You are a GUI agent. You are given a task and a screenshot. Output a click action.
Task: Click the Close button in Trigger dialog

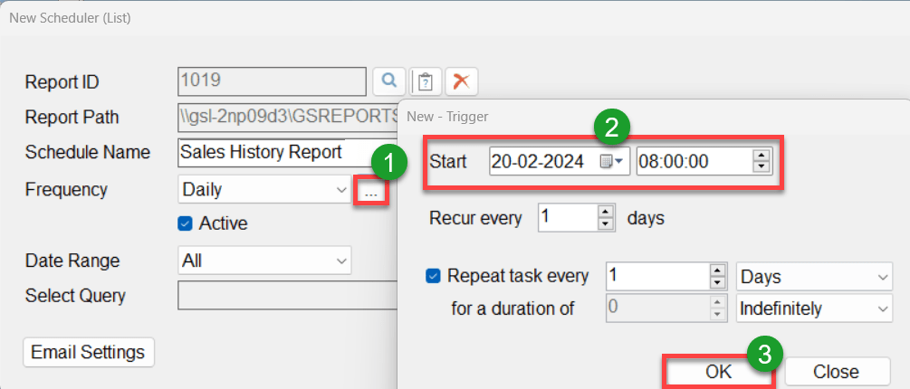pos(835,371)
